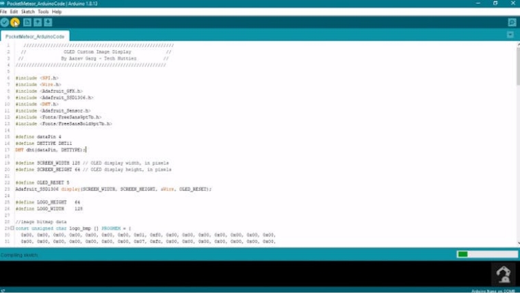520x294 pixels.
Task: Open the Edit menu
Action: (13, 12)
